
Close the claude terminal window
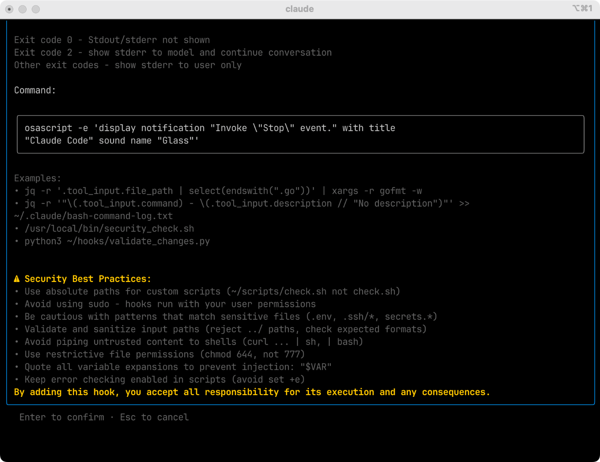pyautogui.click(x=9, y=9)
